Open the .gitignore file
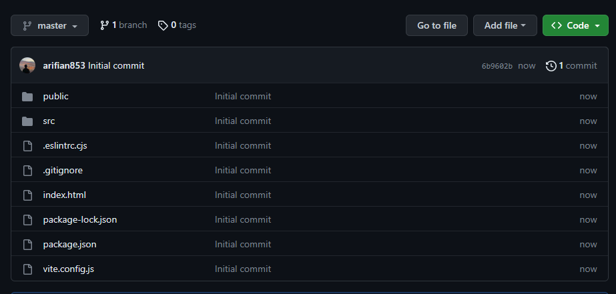The height and width of the screenshot is (294, 616). (63, 171)
